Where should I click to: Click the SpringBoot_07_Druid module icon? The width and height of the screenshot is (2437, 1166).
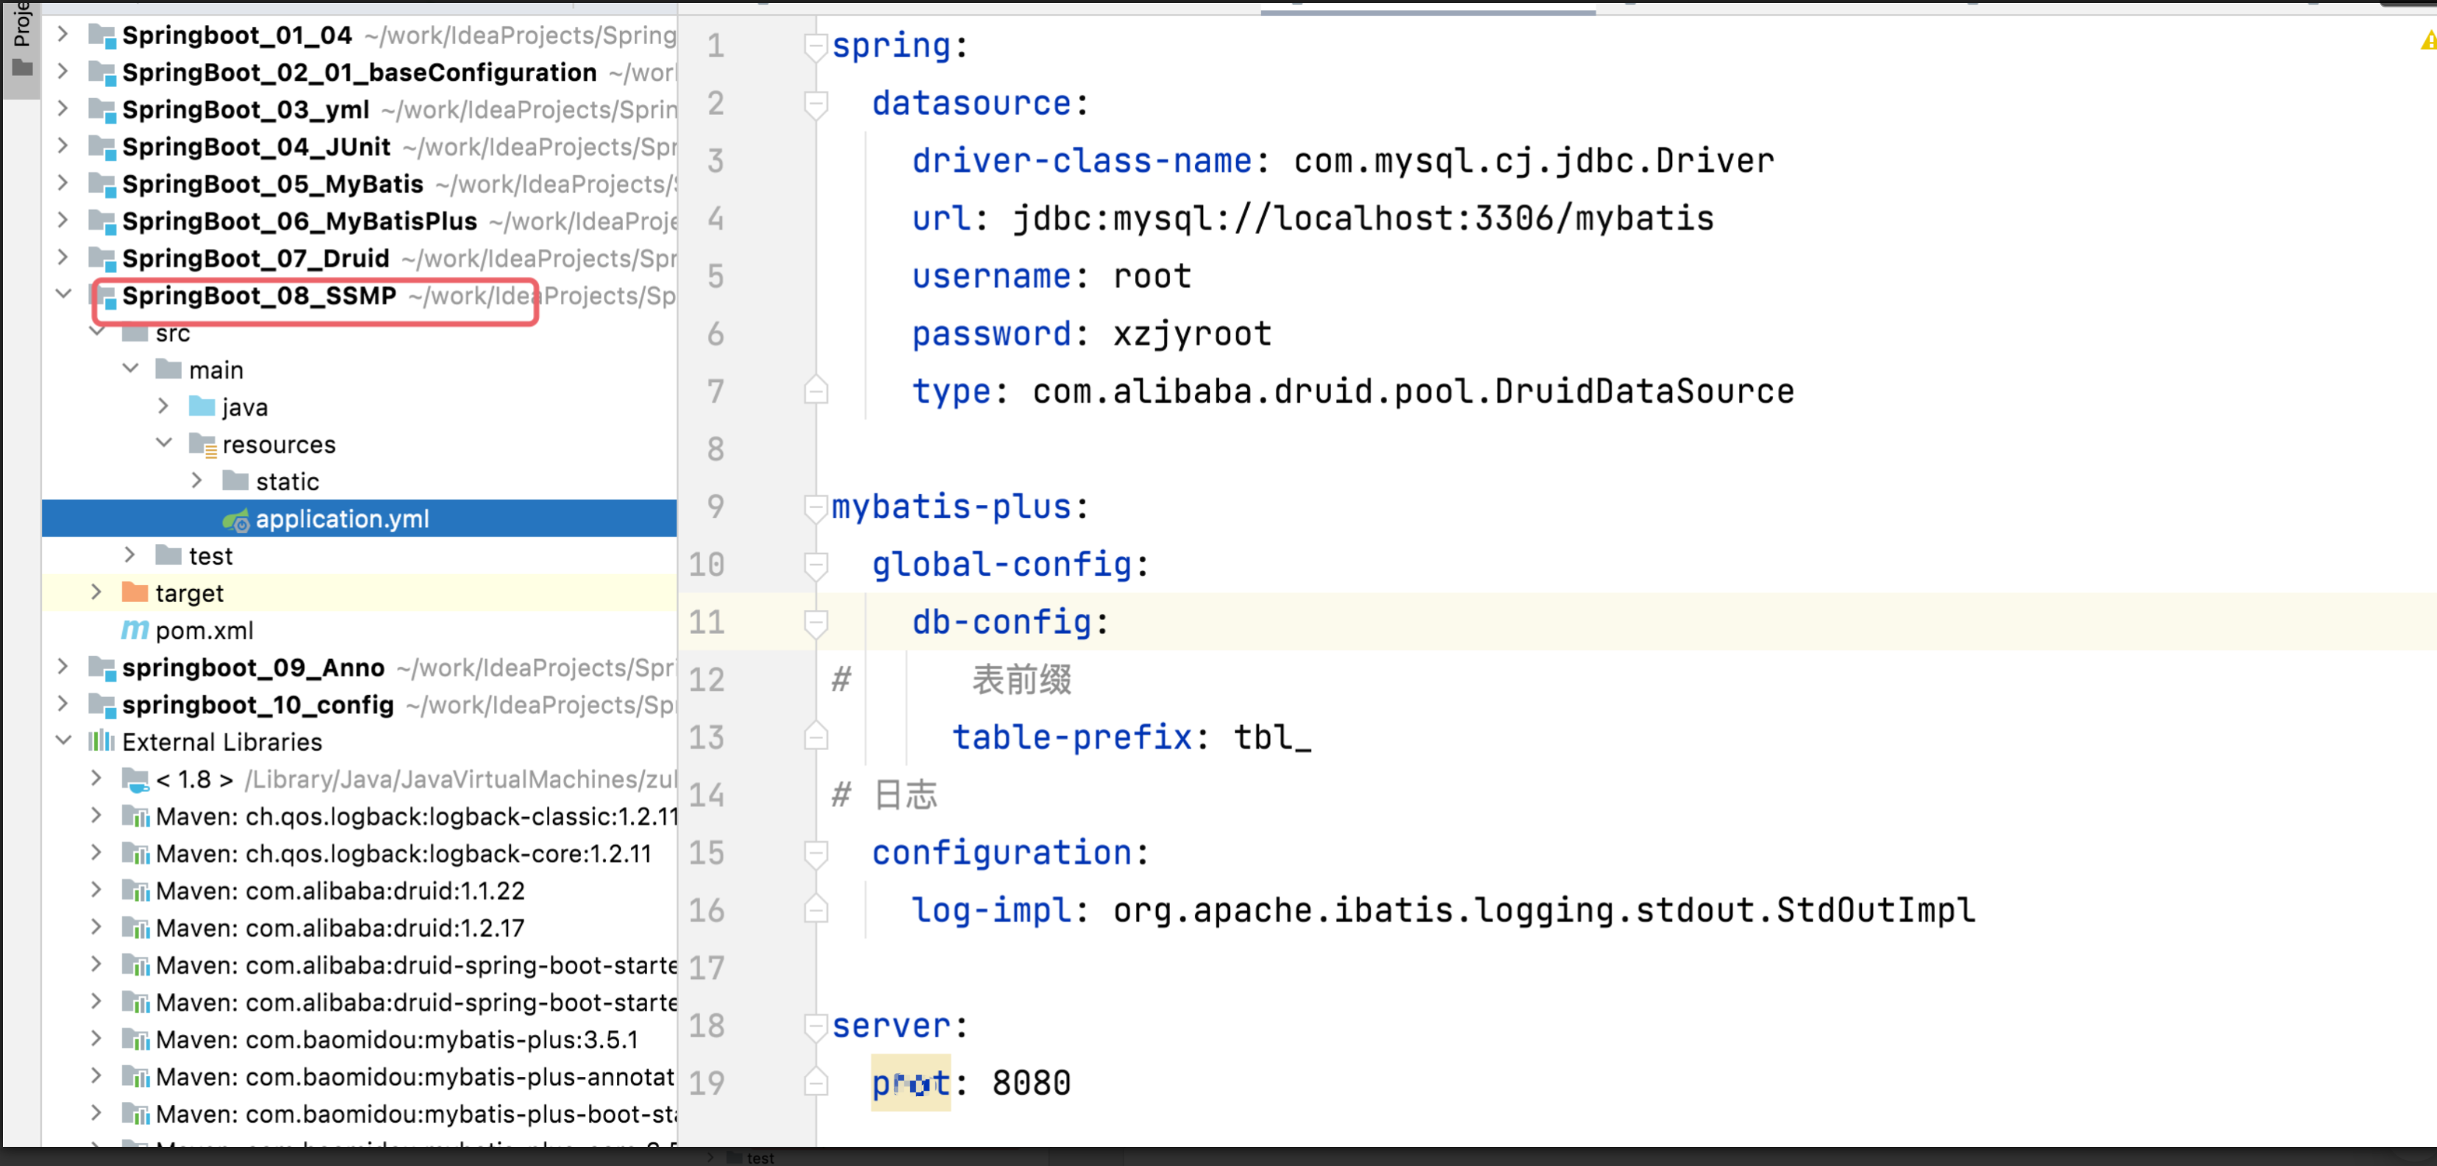(x=101, y=259)
